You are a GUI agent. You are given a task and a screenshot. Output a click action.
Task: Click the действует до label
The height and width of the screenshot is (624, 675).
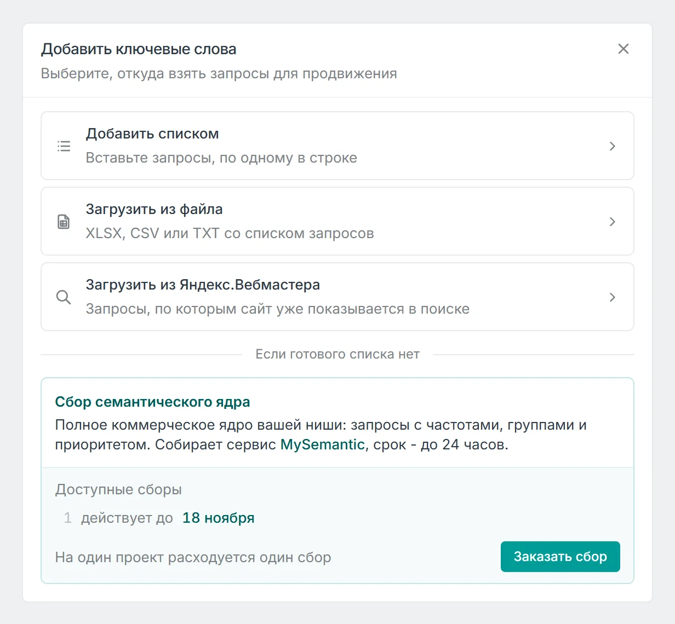pos(127,518)
